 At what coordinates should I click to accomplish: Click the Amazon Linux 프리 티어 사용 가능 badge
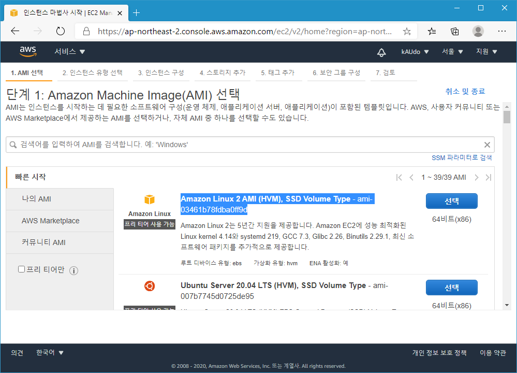tap(150, 224)
